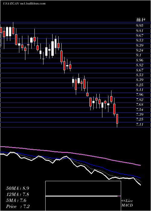Click the 8.11 price axis label
Viewport: 151px width, 211px height.
(x=140, y=90)
